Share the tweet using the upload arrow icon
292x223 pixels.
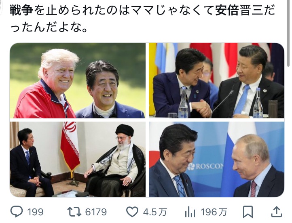click(277, 212)
